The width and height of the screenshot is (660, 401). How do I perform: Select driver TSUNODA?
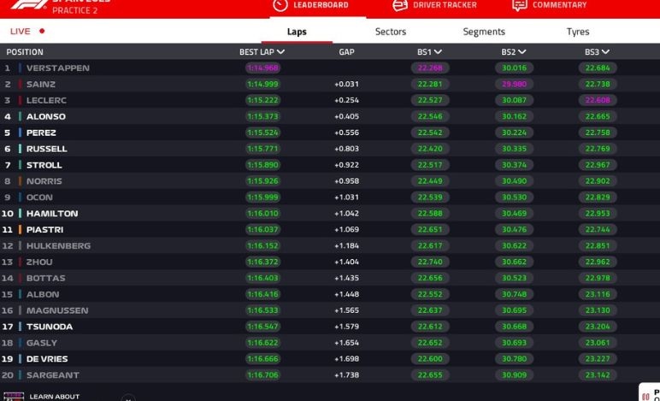[50, 327]
